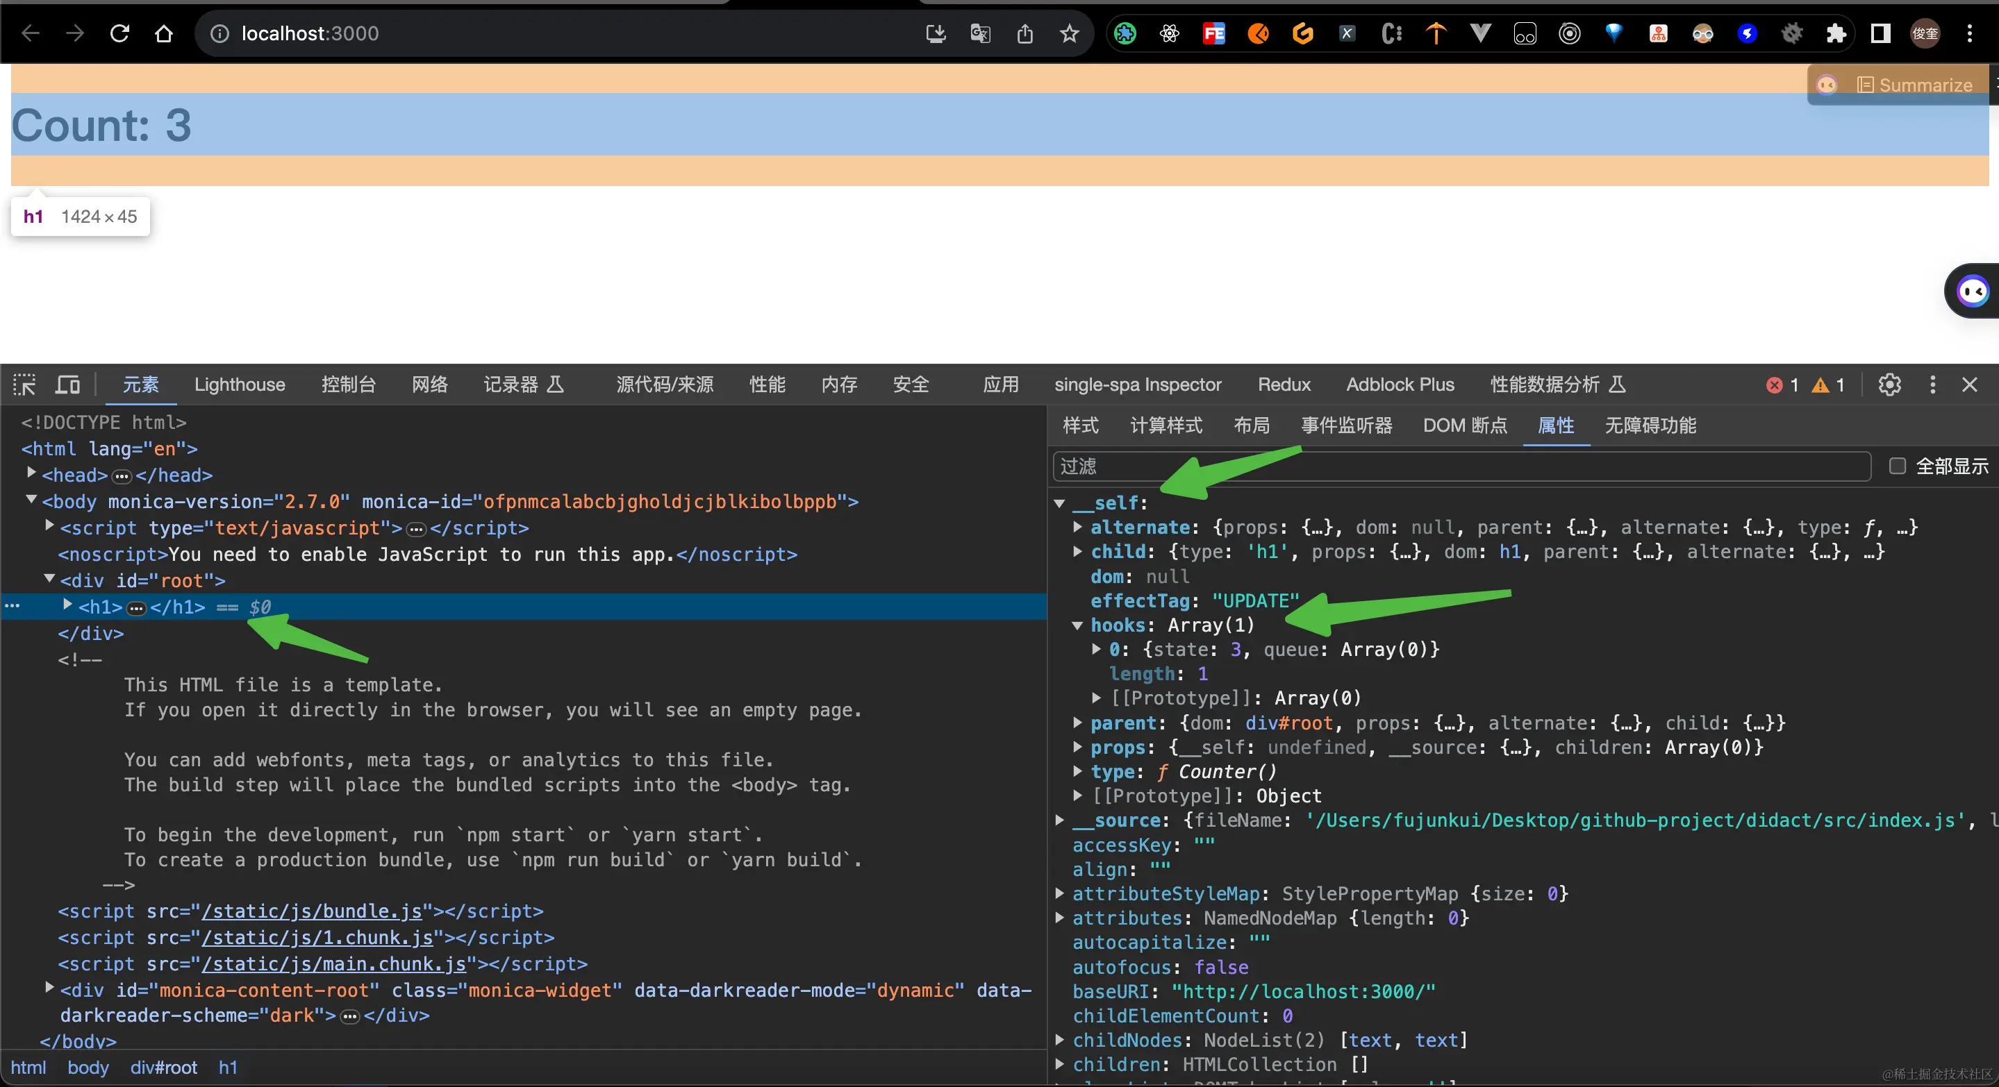Switch to the 控制台 tab
This screenshot has height=1087, width=1999.
(349, 385)
